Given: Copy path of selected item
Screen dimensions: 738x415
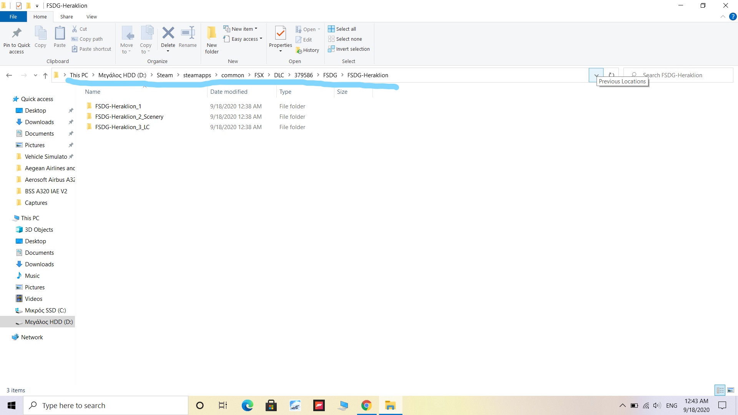Looking at the screenshot, I should coord(87,39).
